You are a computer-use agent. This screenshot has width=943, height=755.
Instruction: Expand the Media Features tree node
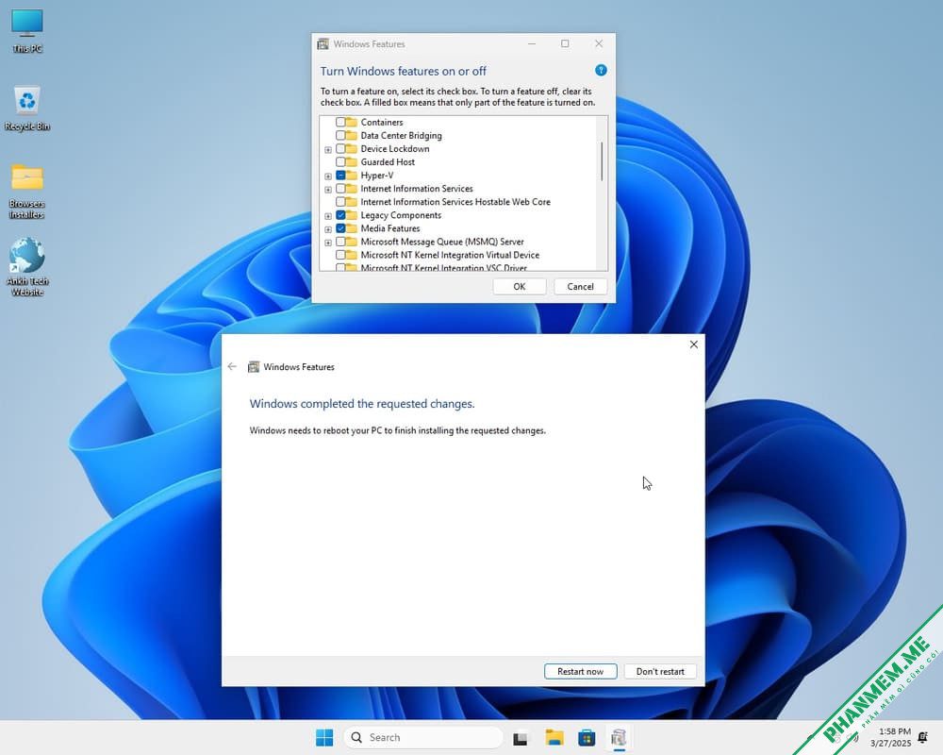click(x=328, y=228)
